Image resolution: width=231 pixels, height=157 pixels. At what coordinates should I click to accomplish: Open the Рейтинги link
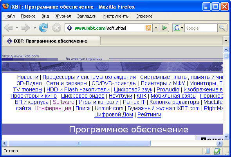(149, 114)
